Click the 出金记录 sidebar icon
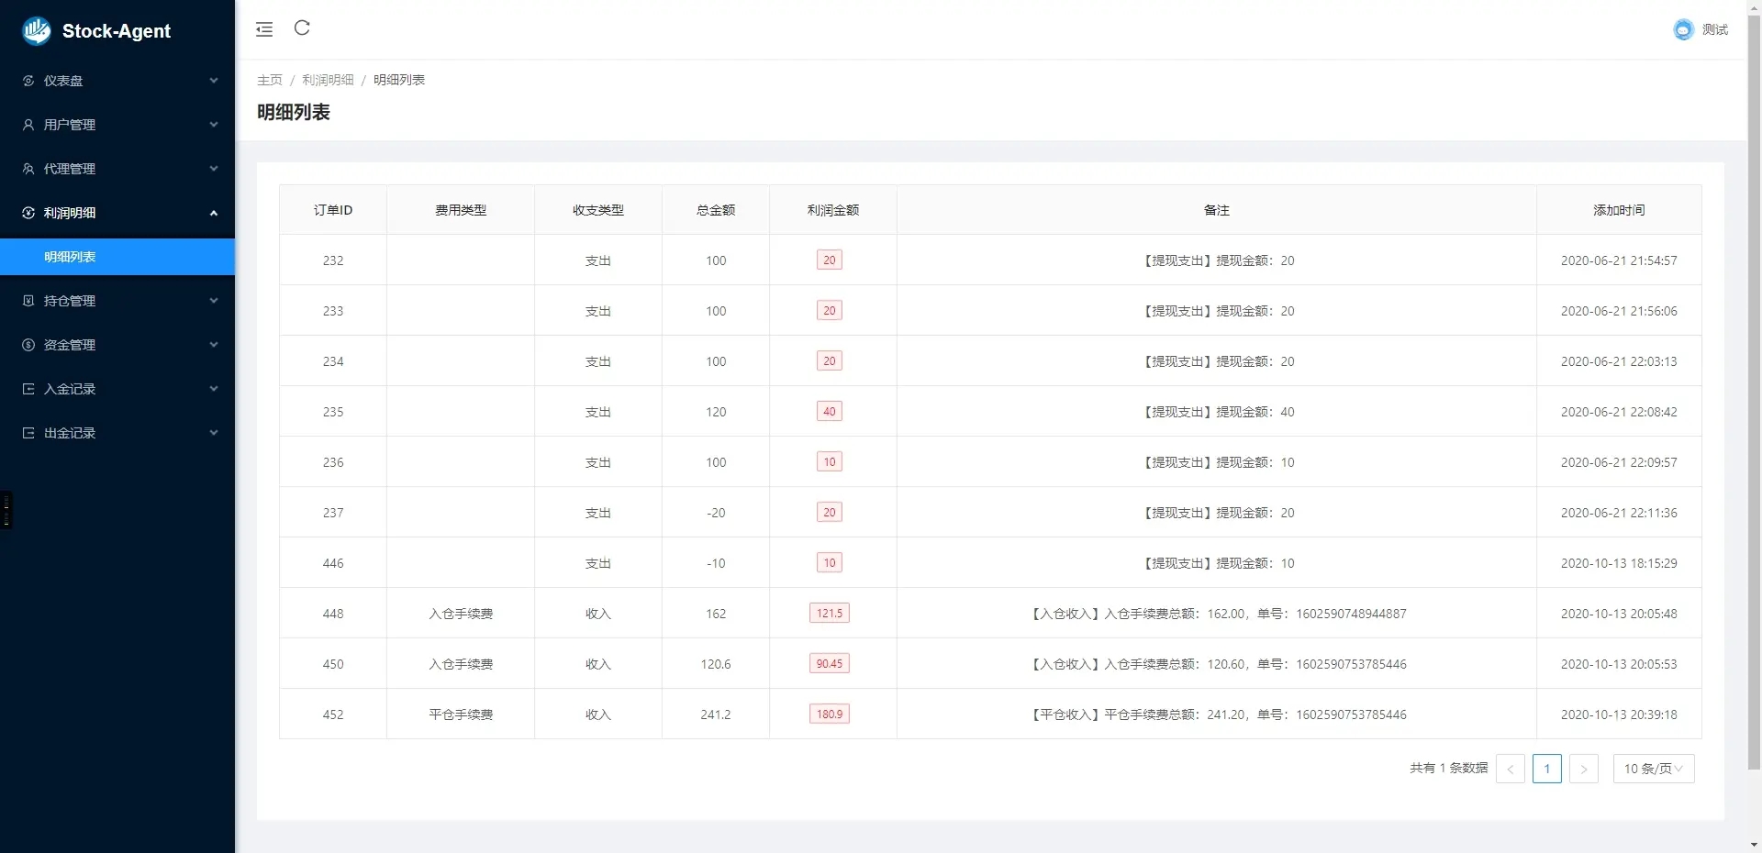Image resolution: width=1762 pixels, height=853 pixels. click(x=28, y=433)
